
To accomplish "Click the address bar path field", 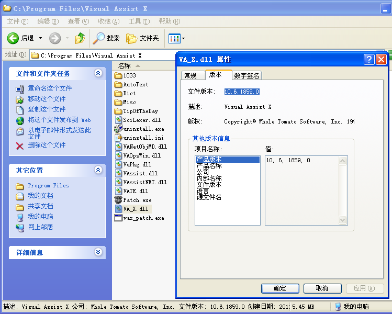I will (x=103, y=55).
